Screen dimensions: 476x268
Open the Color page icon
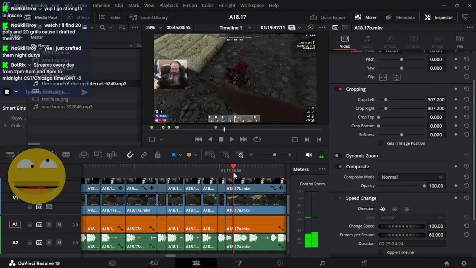280,263
